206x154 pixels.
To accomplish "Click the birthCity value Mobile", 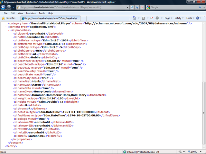I will [x=35, y=57].
